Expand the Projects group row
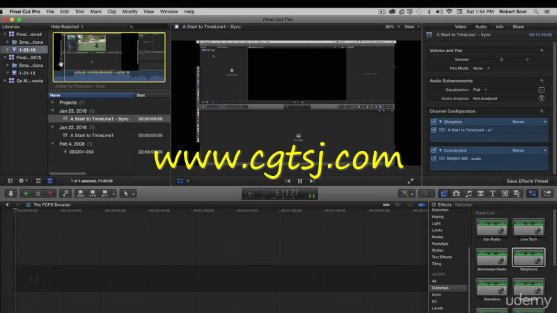 [53, 102]
